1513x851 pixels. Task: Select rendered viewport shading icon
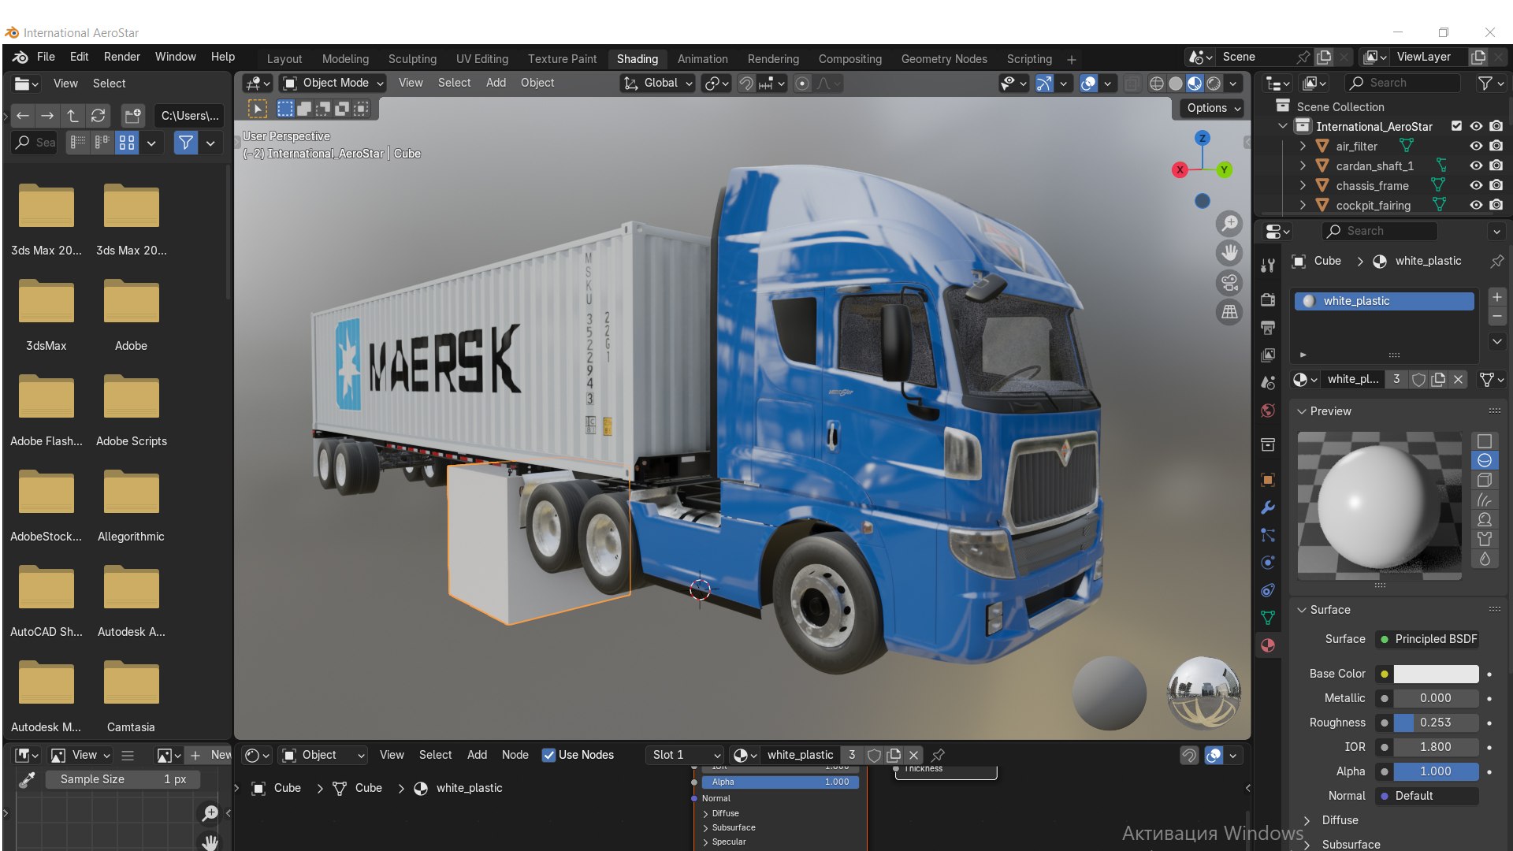[1214, 84]
